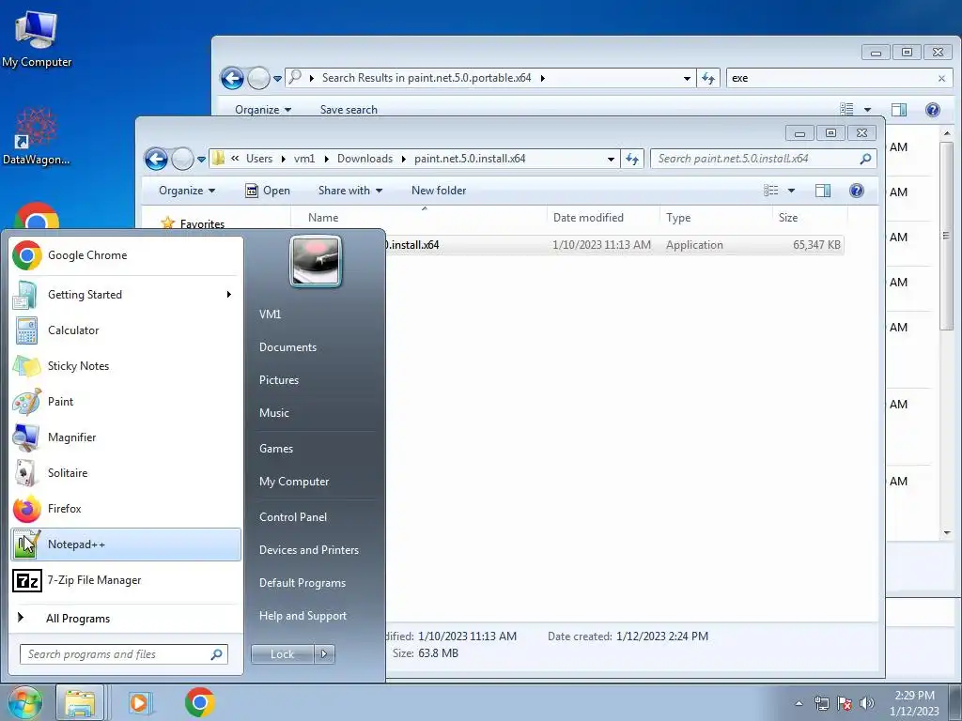Open Help and Support
Image resolution: width=962 pixels, height=721 pixels.
(303, 616)
